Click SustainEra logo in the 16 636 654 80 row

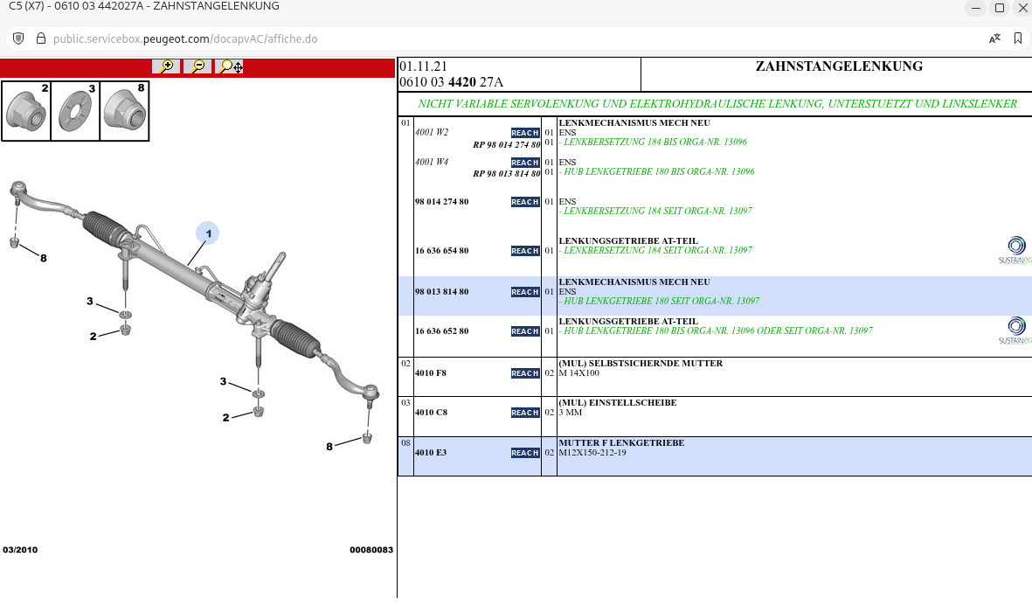(x=1015, y=250)
